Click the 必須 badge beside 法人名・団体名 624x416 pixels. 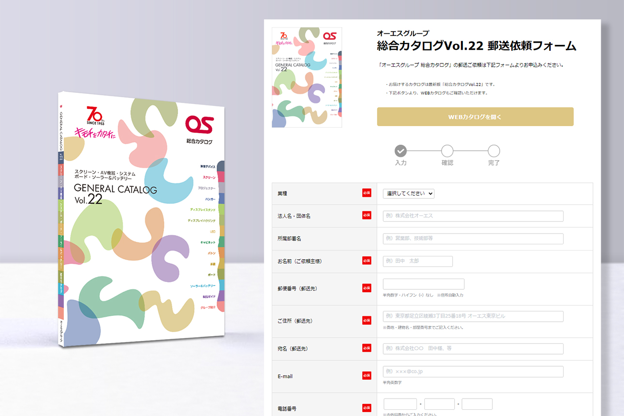[367, 215]
